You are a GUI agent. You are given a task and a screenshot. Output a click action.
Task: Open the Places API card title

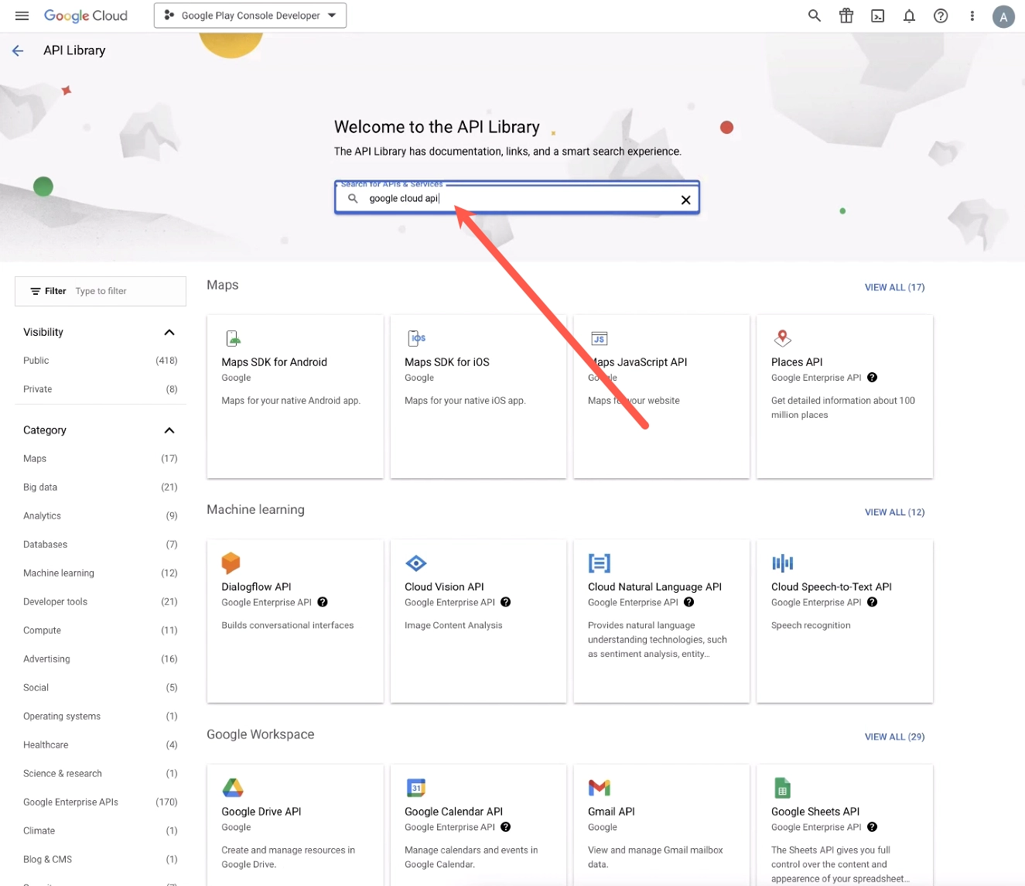(x=797, y=362)
